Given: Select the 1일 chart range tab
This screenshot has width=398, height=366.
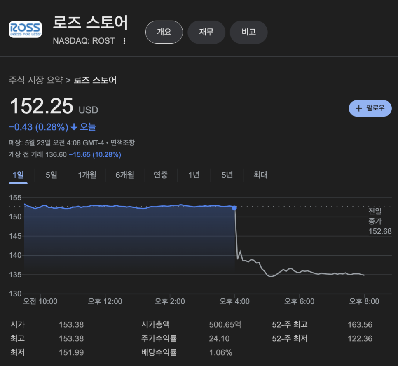Looking at the screenshot, I should [18, 175].
